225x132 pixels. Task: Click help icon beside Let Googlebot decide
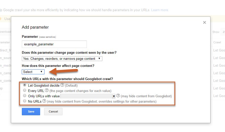click(62, 85)
